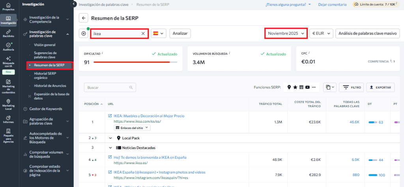Open the Spain country flag dropdown
404x187 pixels.
(159, 34)
